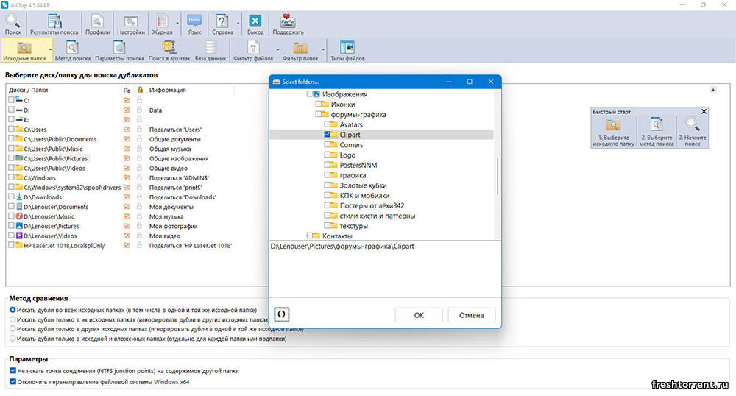Disable NTFS junction points option
The image size is (736, 396).
coord(13,371)
